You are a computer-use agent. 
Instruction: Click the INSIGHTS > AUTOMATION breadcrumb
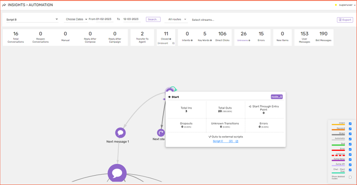[30, 5]
